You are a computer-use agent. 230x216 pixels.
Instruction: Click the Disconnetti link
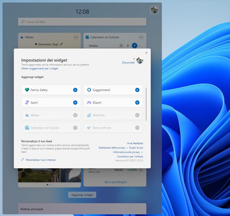click(128, 63)
